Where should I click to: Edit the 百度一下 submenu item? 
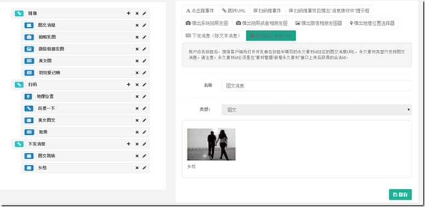[x=144, y=108]
